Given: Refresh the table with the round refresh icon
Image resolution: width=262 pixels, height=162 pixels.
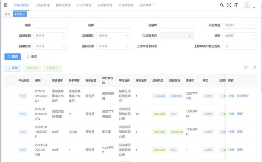Looking at the screenshot, I should tap(255, 67).
